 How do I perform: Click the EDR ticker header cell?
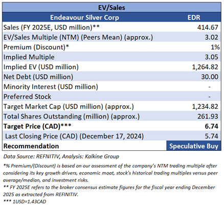[194, 17]
